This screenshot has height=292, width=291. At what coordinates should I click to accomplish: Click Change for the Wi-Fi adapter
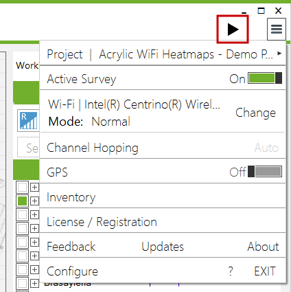coord(255,113)
